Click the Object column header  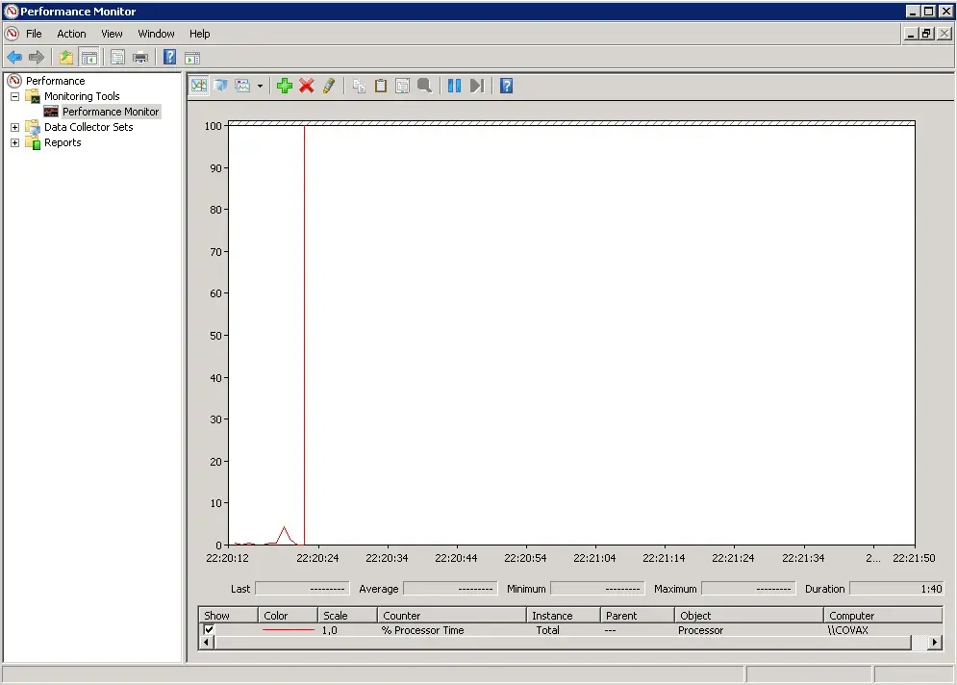(x=749, y=615)
